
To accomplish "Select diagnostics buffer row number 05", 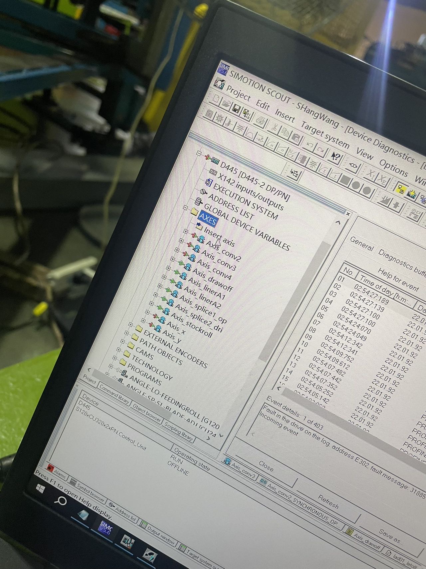I will [x=324, y=309].
